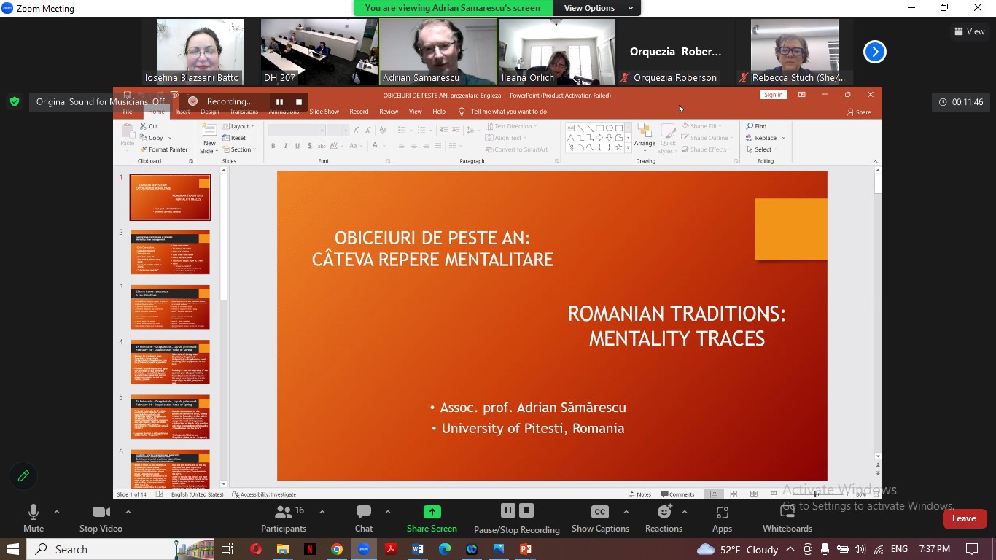
Task: Click meeting timer 00:11:46
Action: pos(961,102)
